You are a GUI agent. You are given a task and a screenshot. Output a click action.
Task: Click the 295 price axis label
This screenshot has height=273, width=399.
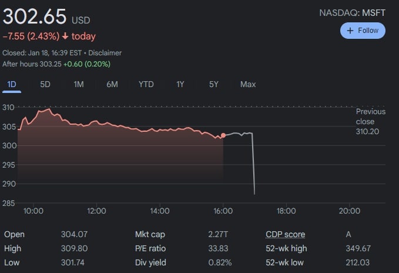9,165
